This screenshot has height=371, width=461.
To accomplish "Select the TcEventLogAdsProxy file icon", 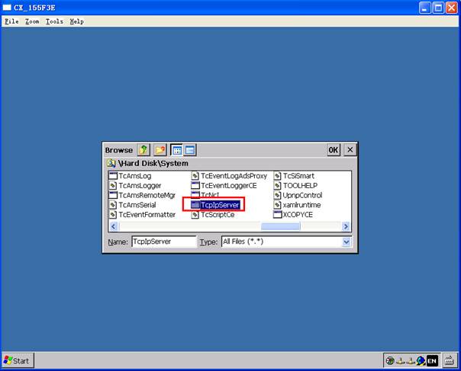I will coord(195,176).
